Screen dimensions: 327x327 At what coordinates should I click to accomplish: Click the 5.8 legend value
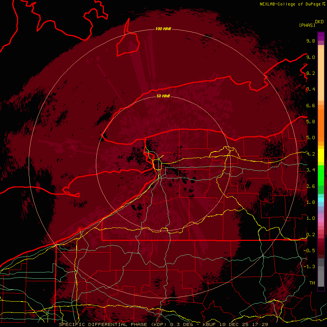311,121
